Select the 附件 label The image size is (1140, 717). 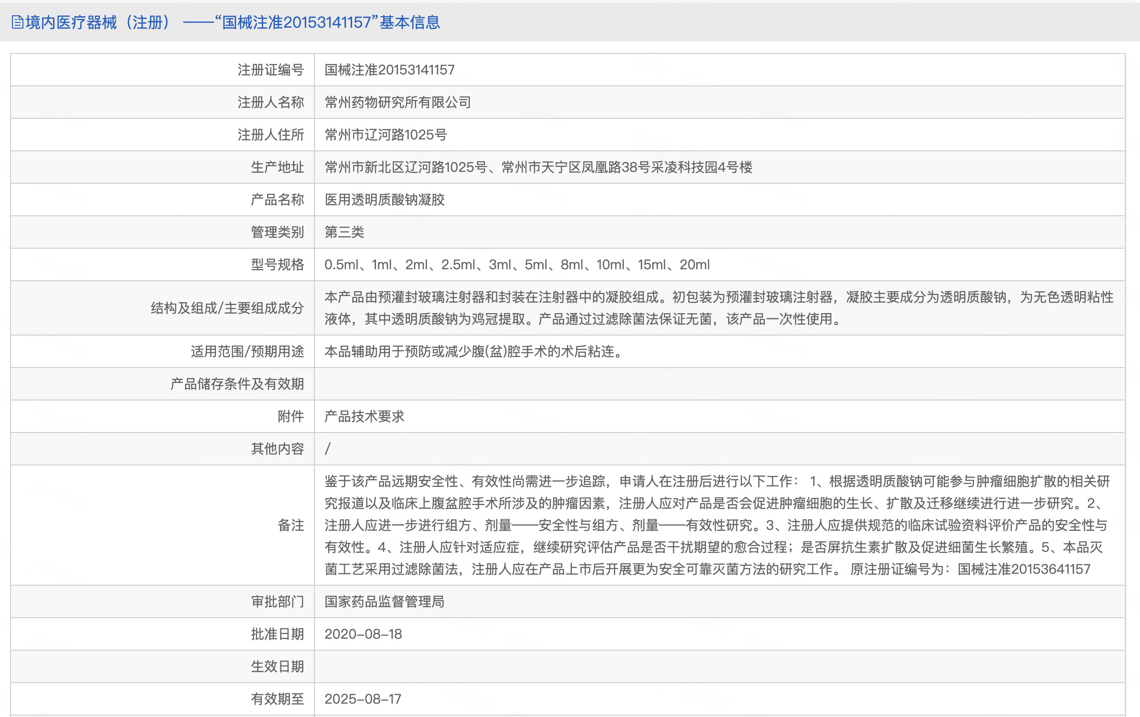coord(291,417)
